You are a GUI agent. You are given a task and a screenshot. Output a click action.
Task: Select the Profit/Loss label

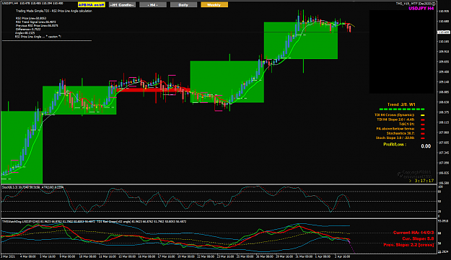point(395,145)
